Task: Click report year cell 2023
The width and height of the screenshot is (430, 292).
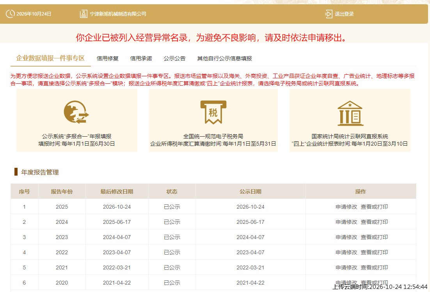Action: tap(62, 237)
